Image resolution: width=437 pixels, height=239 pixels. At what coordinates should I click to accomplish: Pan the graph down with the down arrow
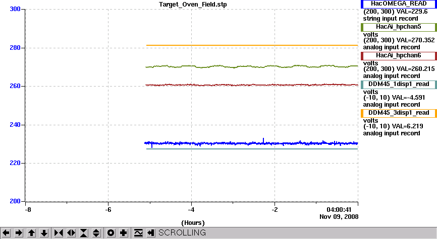click(x=44, y=233)
